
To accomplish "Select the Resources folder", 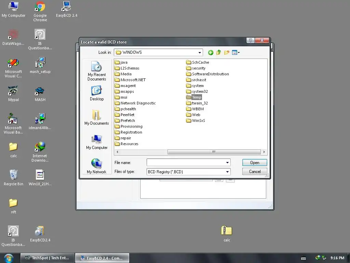I will click(x=126, y=144).
